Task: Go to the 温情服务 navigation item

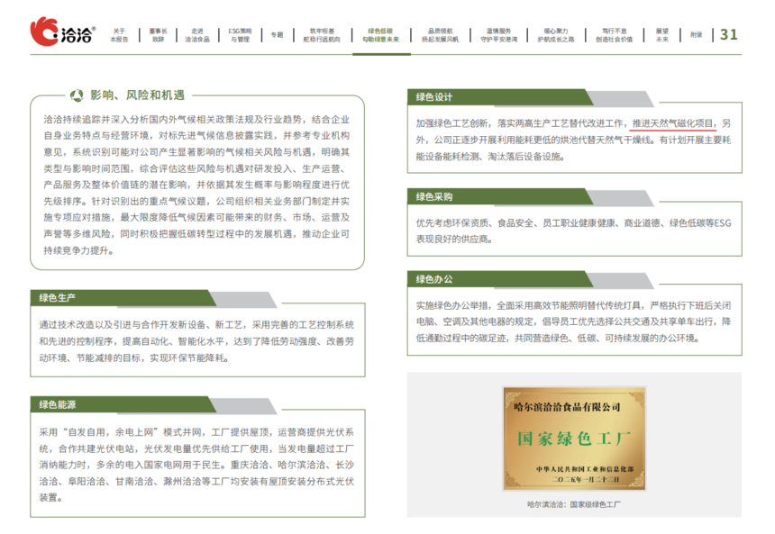Action: [x=498, y=35]
